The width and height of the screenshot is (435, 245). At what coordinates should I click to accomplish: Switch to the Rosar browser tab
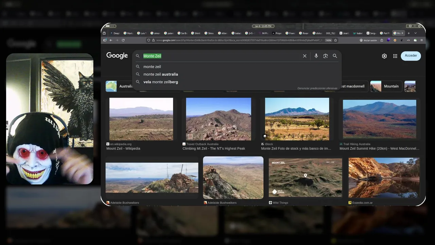(303, 33)
